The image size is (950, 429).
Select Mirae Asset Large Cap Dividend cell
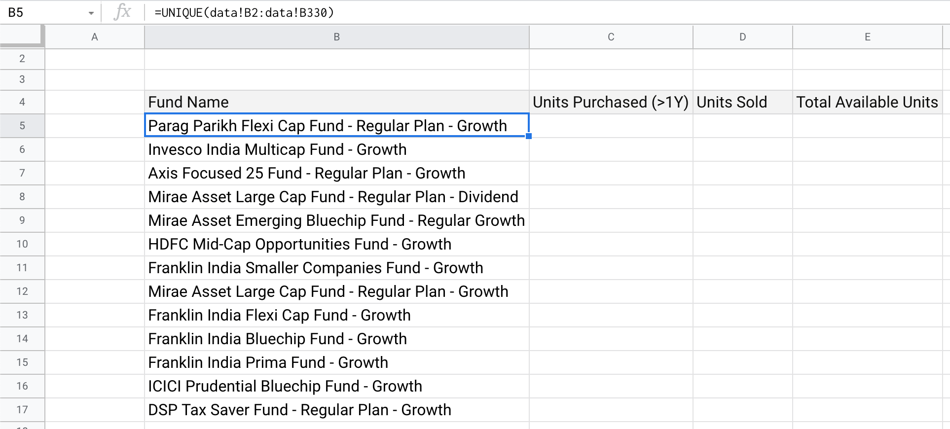(x=337, y=197)
